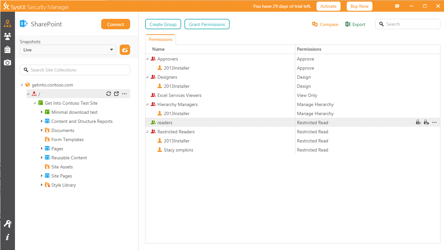This screenshot has height=250, width=444.
Task: Expand the Site Pages node
Action: [42, 176]
